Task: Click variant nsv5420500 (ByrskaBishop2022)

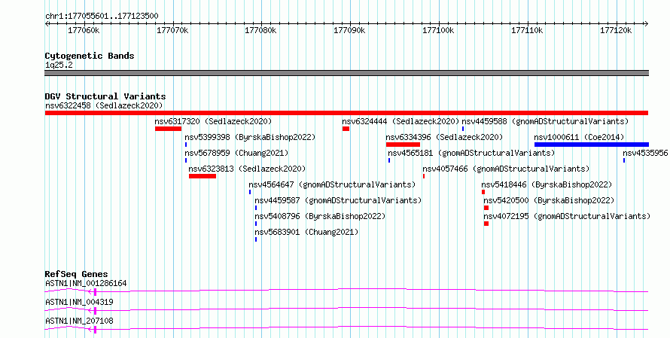Action: pyautogui.click(x=549, y=200)
